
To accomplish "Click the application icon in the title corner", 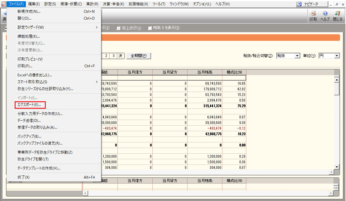I will [x=3, y=4].
